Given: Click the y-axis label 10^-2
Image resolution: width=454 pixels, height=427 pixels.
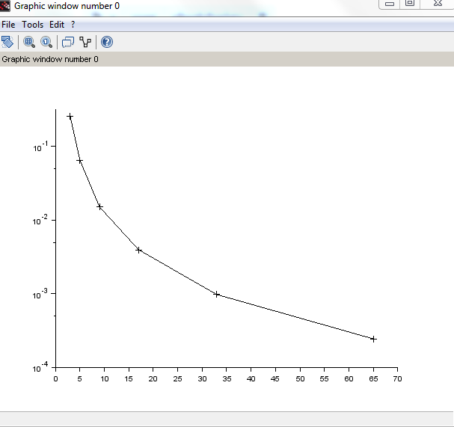Looking at the screenshot, I should point(40,221).
